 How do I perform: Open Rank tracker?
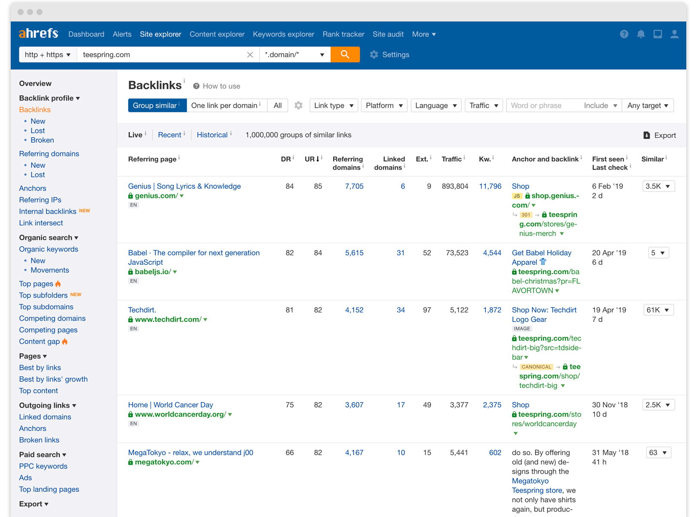pyautogui.click(x=343, y=34)
